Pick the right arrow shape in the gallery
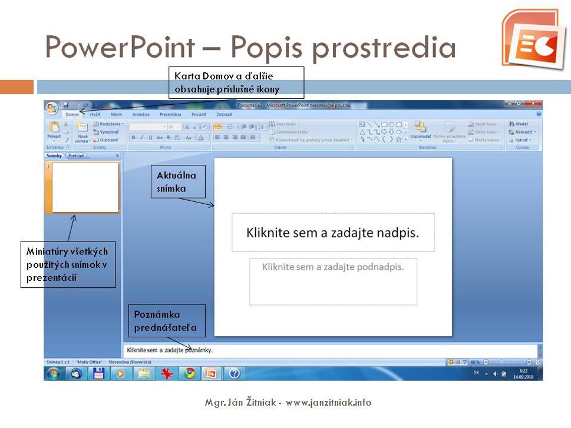The width and height of the screenshot is (571, 428). (384, 132)
